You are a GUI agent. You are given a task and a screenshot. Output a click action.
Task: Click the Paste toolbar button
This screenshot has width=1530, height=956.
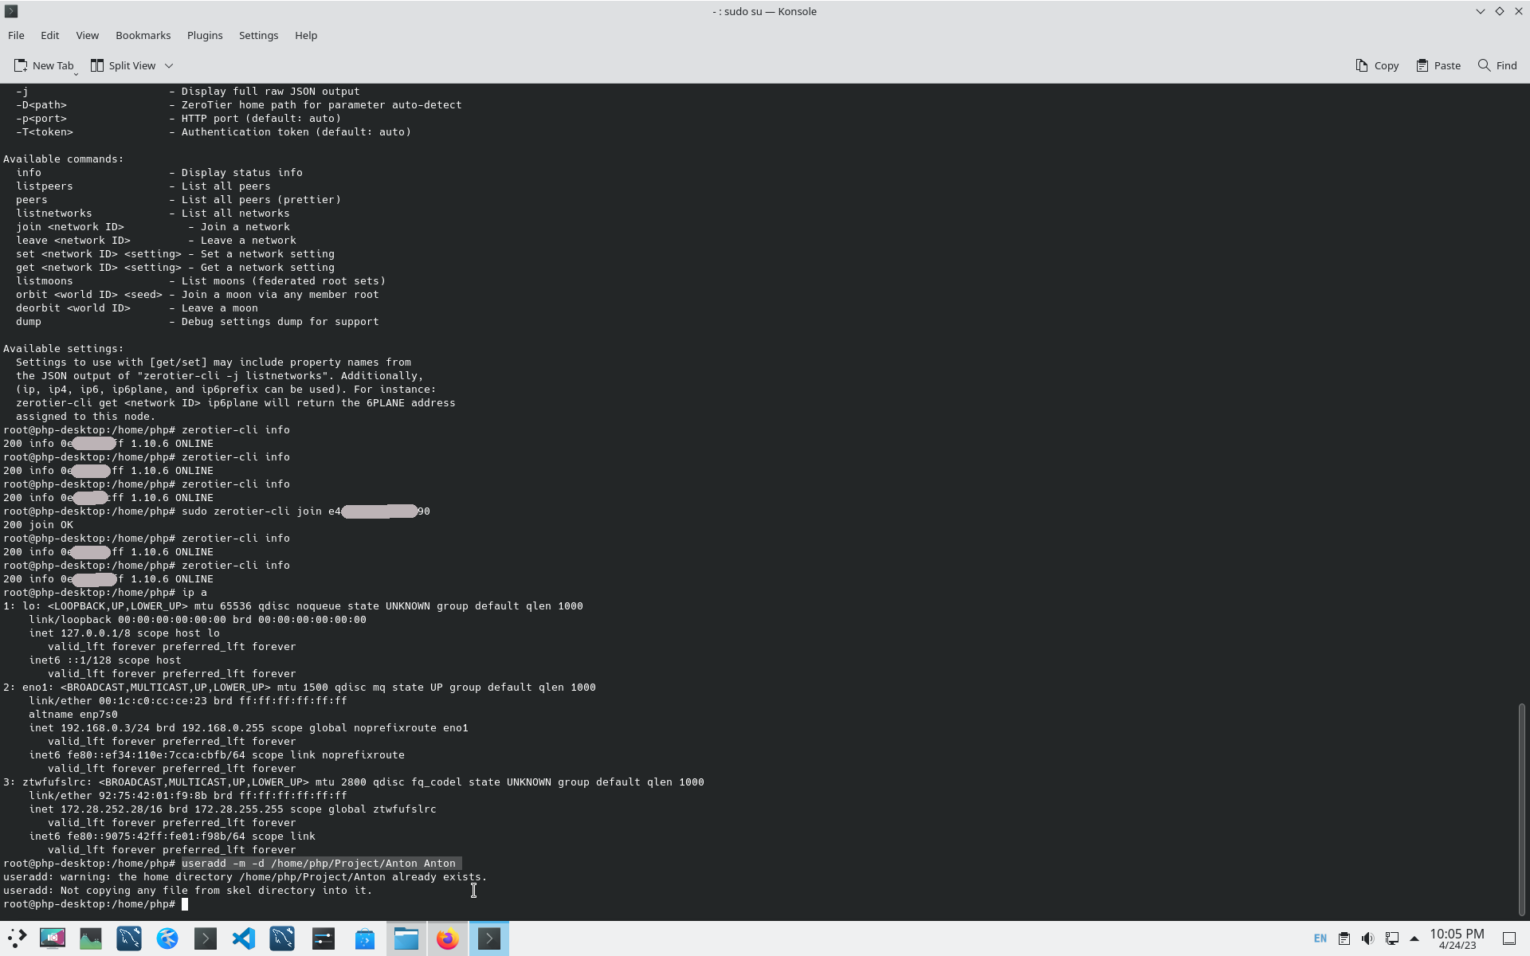(x=1438, y=65)
